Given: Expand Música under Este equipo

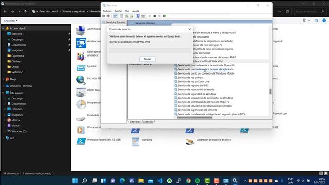Looking at the screenshot, I should [x=5, y=120].
